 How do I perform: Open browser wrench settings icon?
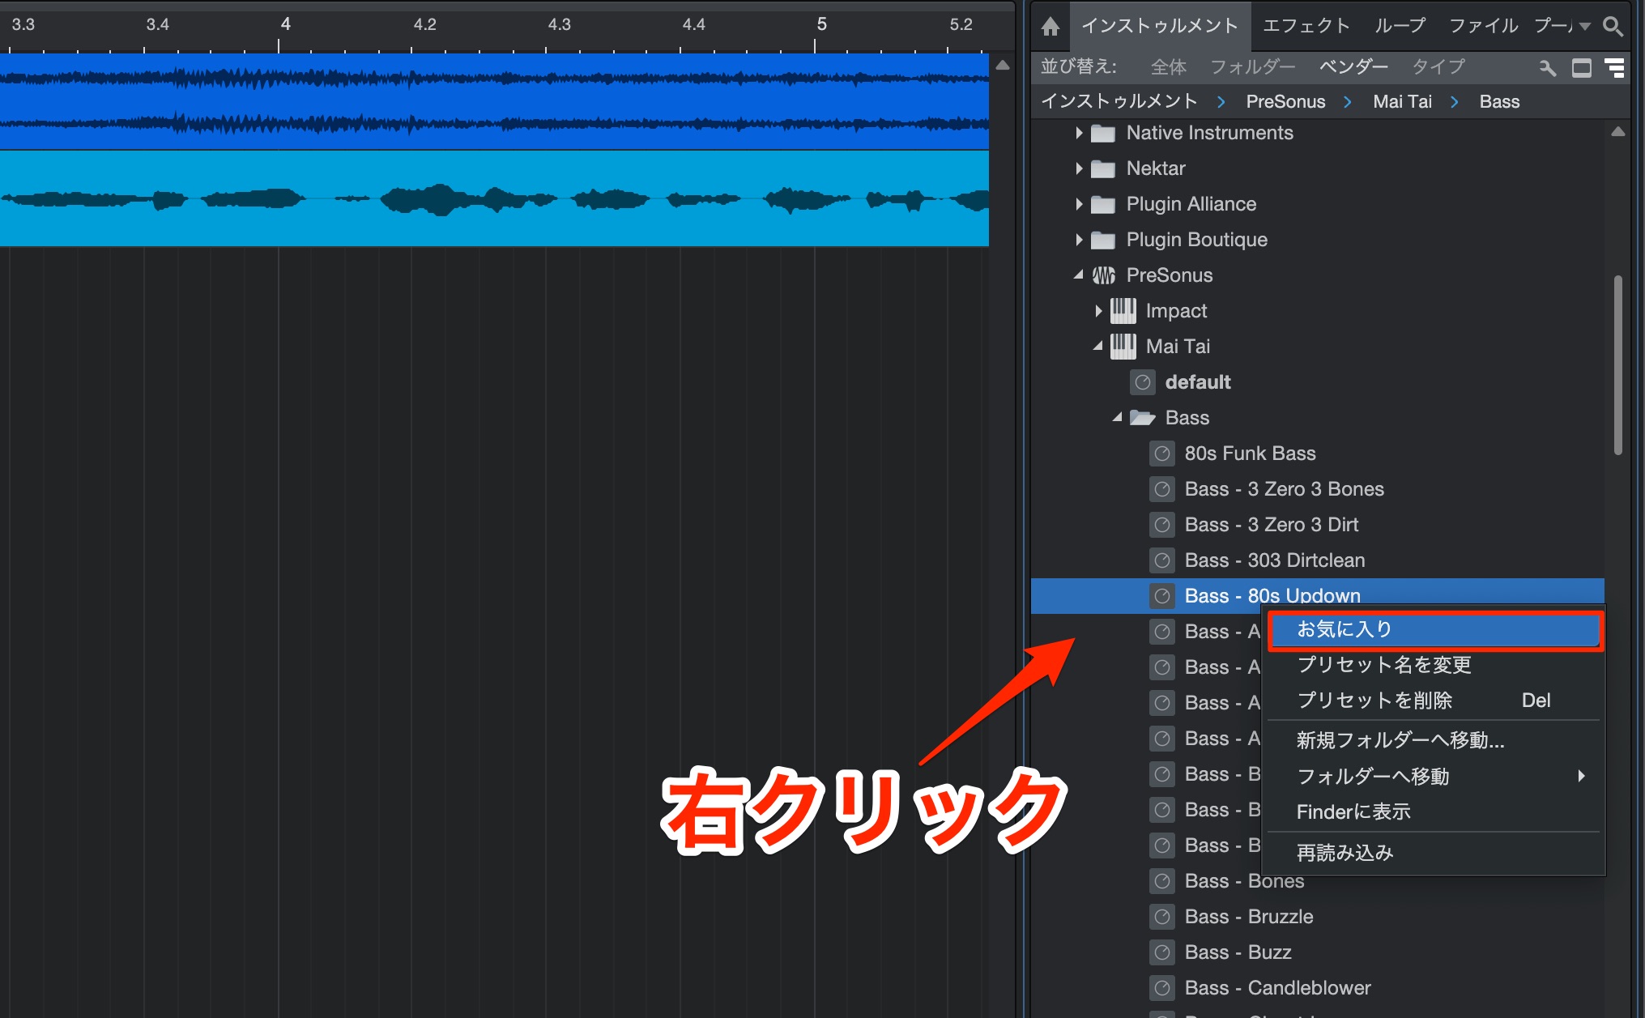point(1548,68)
